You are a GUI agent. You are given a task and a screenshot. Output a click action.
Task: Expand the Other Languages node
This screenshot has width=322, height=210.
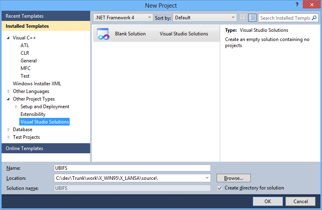pos(8,91)
